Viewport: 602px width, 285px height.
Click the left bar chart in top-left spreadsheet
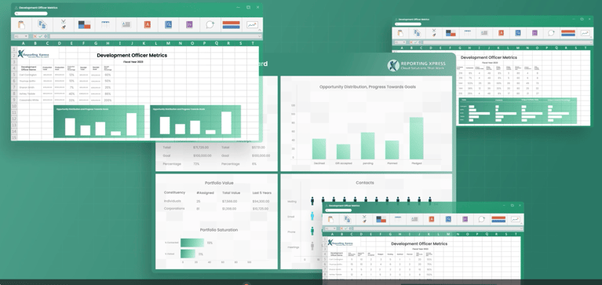pyautogui.click(x=99, y=122)
